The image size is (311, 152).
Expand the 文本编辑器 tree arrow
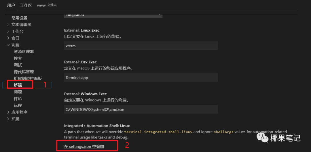tap(8, 24)
